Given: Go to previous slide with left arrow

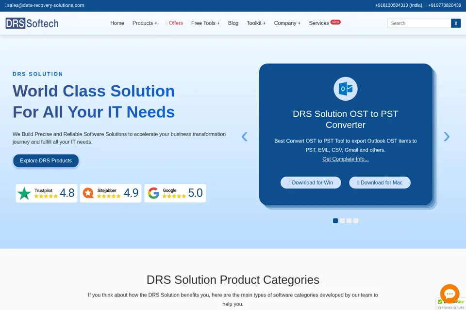Looking at the screenshot, I should [244, 137].
